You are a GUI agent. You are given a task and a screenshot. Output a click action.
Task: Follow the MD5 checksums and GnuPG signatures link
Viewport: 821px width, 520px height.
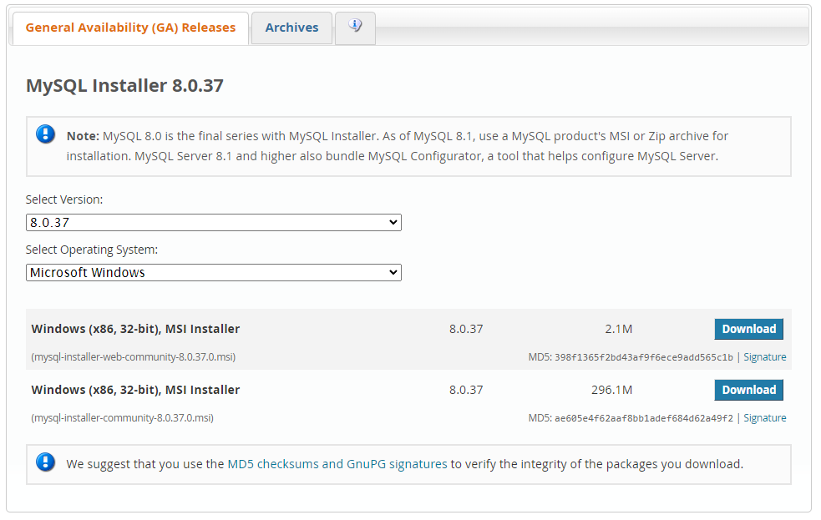coord(337,464)
